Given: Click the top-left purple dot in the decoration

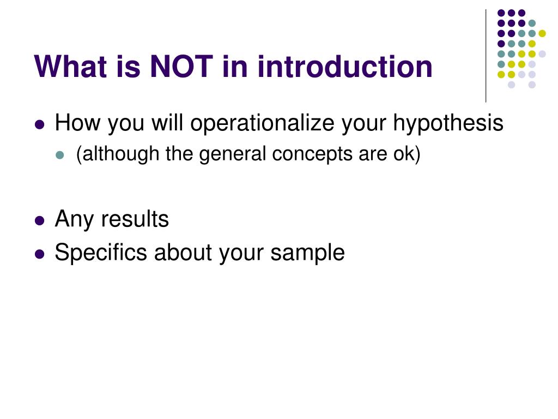Looking at the screenshot, I should click(501, 13).
